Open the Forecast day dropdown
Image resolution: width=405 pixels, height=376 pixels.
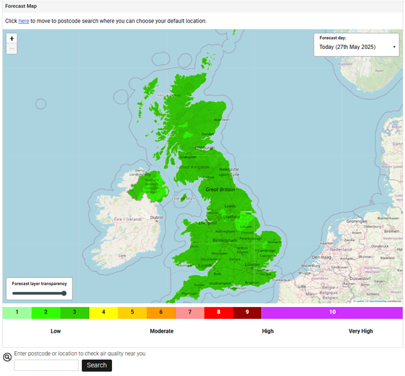[x=357, y=47]
